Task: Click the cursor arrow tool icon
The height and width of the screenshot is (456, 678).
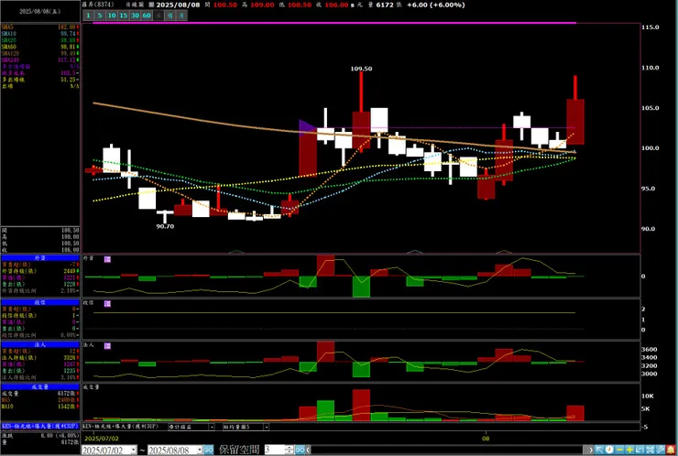Action: point(599,450)
